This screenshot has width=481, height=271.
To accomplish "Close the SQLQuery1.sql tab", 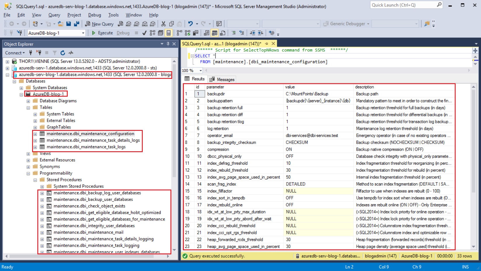I will (273, 44).
